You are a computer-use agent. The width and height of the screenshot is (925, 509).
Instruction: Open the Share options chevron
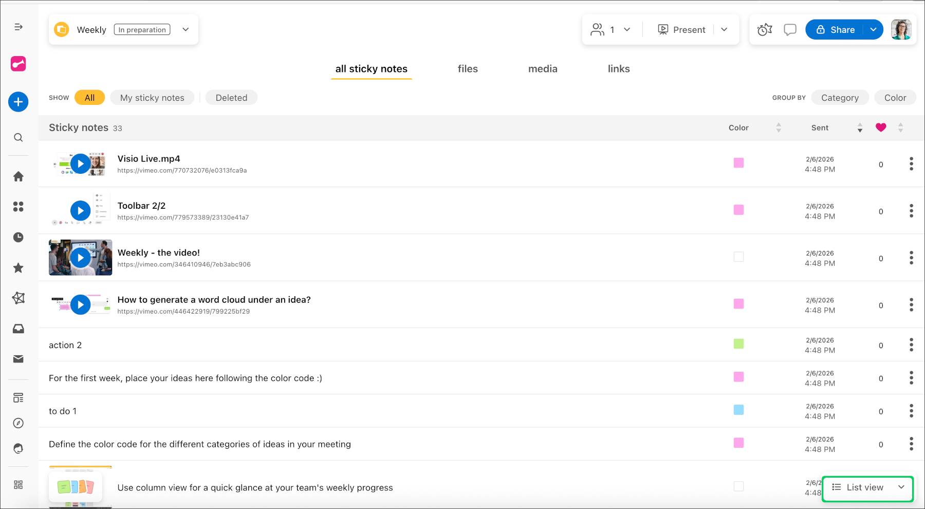873,29
